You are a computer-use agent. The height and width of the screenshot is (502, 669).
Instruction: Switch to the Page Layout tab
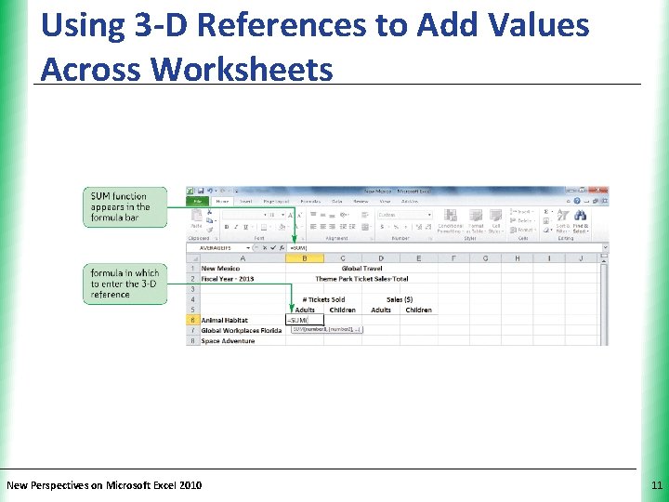coord(276,201)
